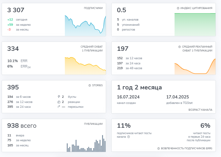Open СРЕДНИЙ ОХВАТ 1 ПУБЛИКАЦИИ title

92,49
